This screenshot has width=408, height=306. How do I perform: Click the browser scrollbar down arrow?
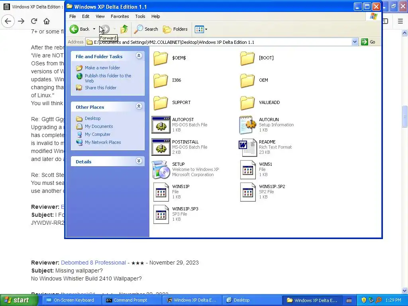point(404,290)
